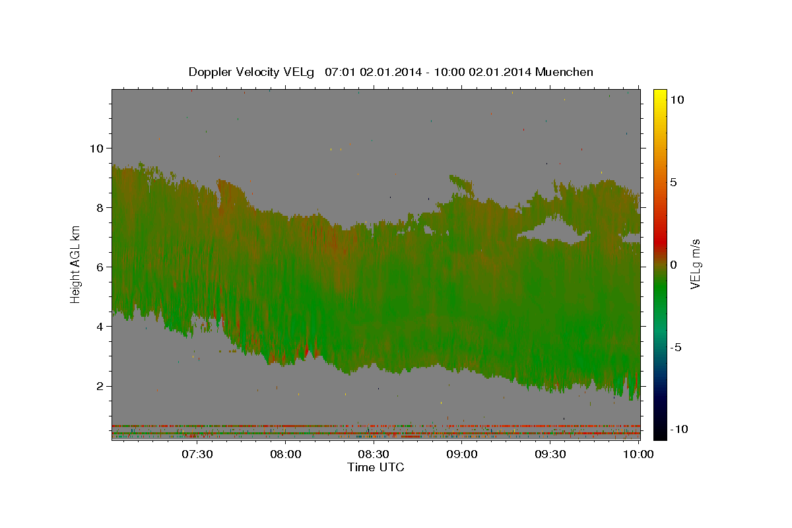Click the height axis label '8'
This screenshot has width=792, height=528.
click(100, 207)
